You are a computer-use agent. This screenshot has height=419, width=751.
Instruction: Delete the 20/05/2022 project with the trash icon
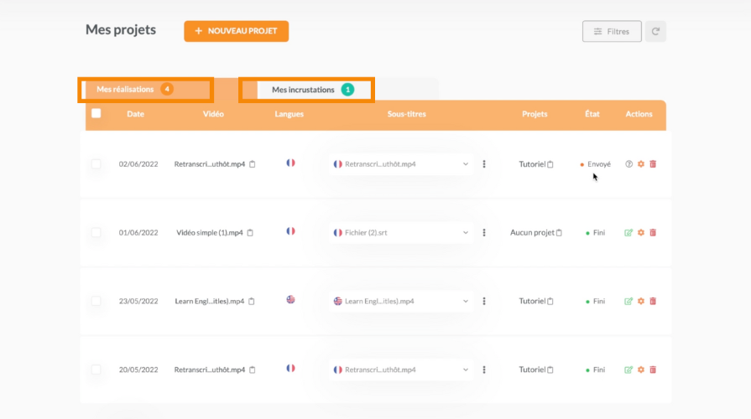coord(653,370)
